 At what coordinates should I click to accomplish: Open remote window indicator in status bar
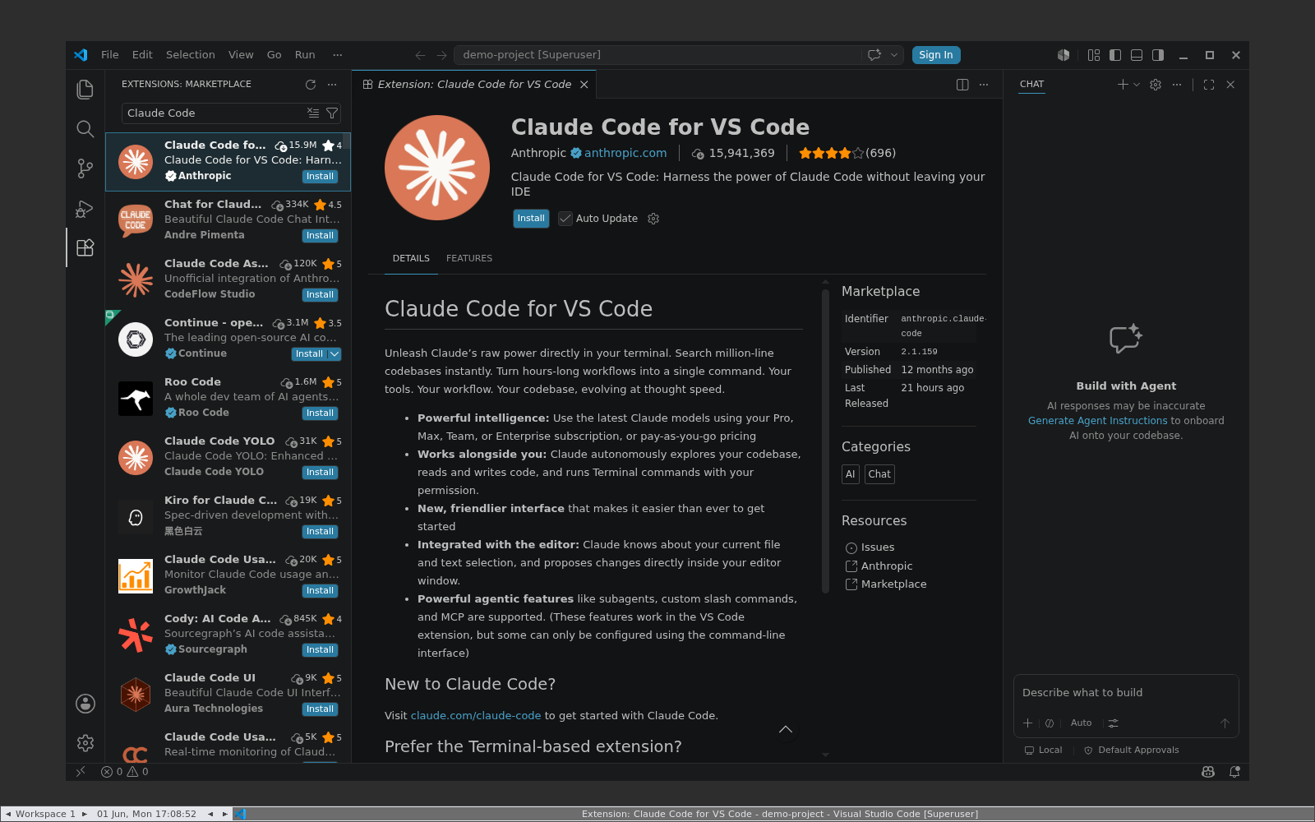(x=81, y=772)
